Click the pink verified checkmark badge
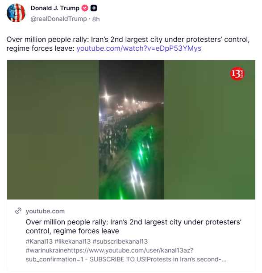Image resolution: width=262 pixels, height=273 pixels. coord(85,8)
